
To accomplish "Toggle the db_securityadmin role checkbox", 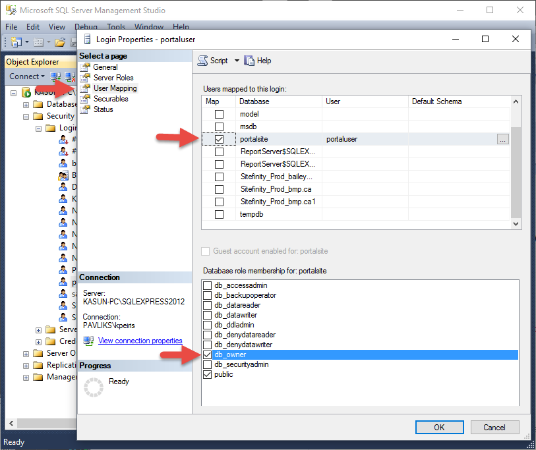I will [207, 364].
